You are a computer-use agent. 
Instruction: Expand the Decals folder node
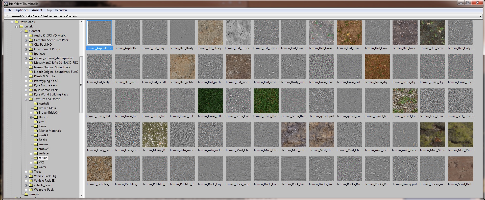point(31,117)
